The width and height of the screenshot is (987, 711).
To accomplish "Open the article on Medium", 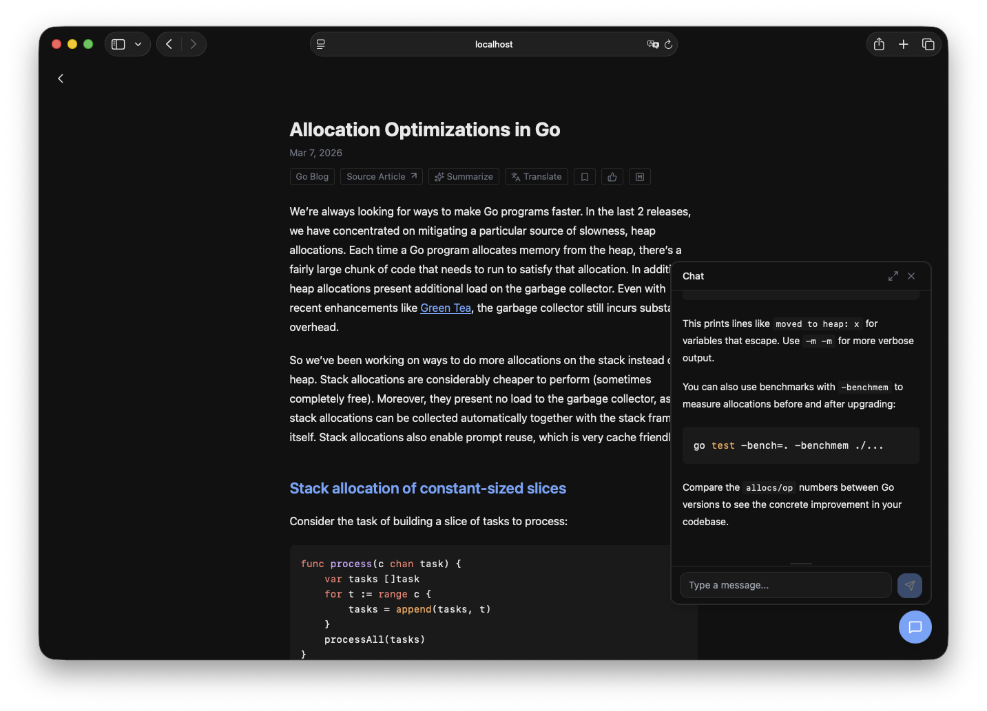I will [x=639, y=176].
